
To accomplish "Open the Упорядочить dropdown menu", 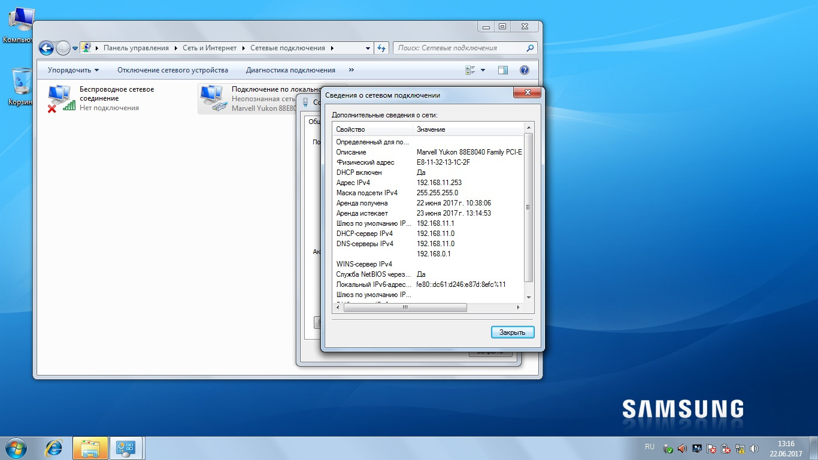I will pyautogui.click(x=73, y=70).
